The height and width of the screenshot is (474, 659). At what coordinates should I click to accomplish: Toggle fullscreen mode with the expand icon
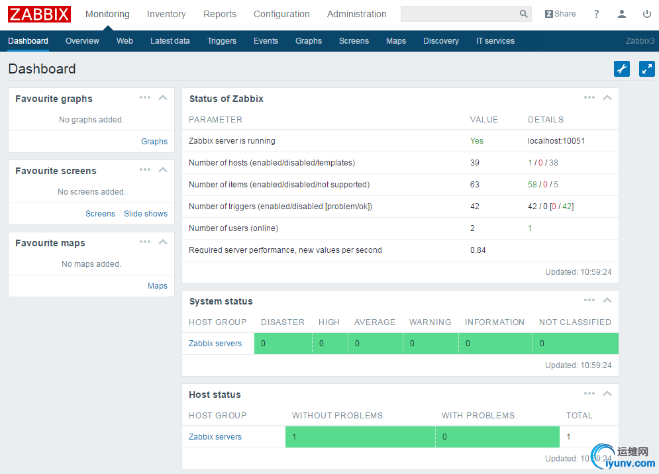646,69
